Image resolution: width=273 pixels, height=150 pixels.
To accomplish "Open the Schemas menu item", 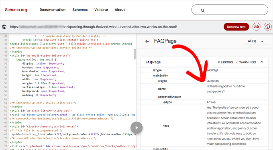I will [x=80, y=10].
